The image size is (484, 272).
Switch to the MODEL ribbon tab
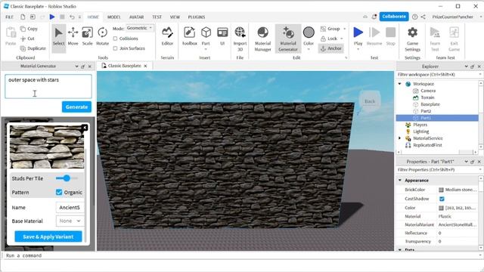[114, 17]
